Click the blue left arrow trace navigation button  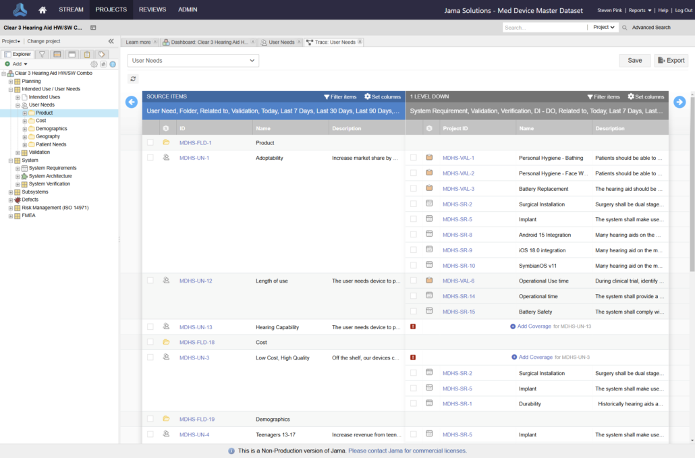[x=132, y=102]
